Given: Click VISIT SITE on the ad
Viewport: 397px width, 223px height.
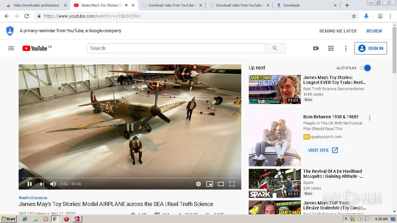Looking at the screenshot, I should [x=323, y=150].
